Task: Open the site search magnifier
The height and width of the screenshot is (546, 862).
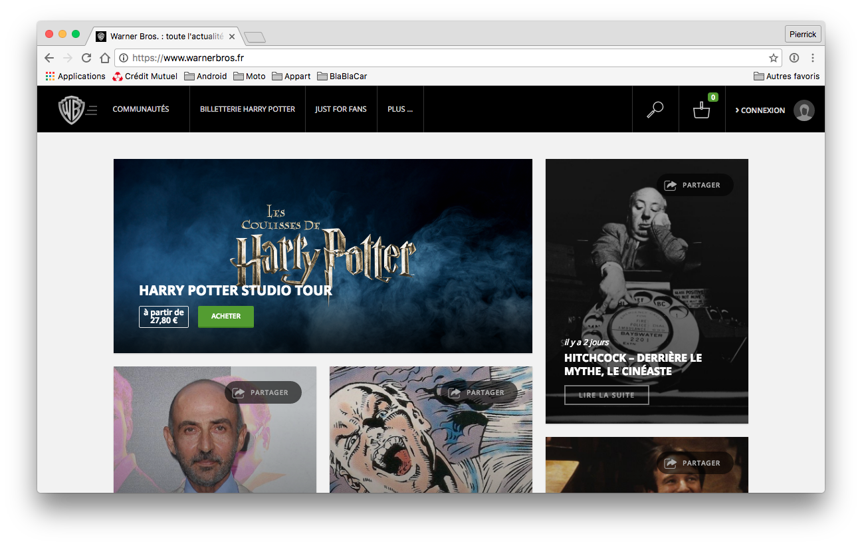Action: pos(655,110)
